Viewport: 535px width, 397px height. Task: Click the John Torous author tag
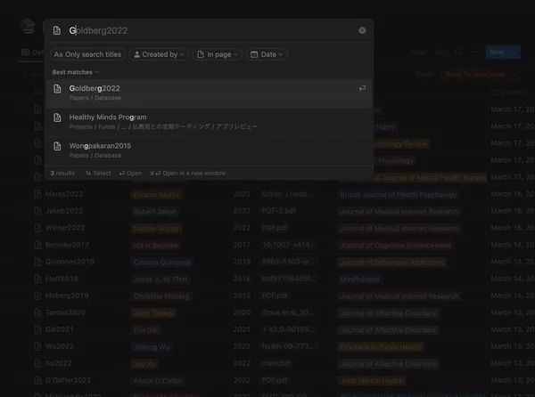point(153,313)
